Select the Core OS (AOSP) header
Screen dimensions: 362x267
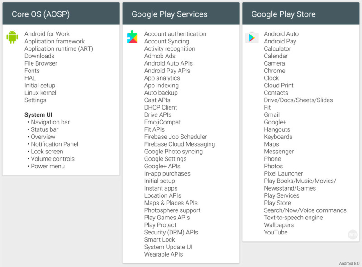[61, 14]
